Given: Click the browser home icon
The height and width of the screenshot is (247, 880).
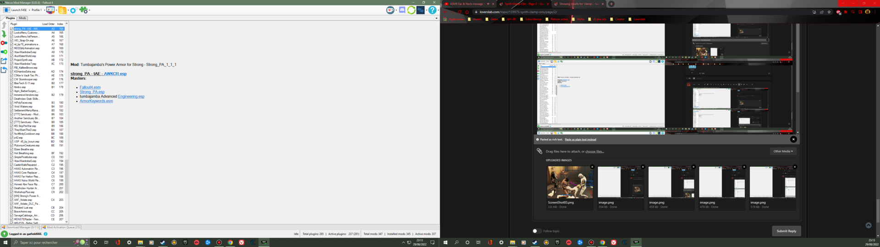Looking at the screenshot, I should (467, 12).
